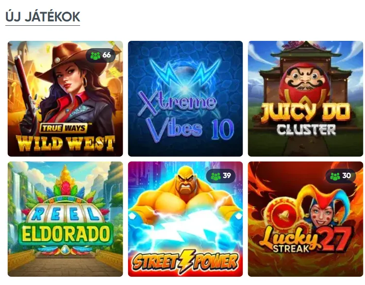The height and width of the screenshot is (285, 365).
Task: Open the Street Power game tile
Action: point(185,219)
